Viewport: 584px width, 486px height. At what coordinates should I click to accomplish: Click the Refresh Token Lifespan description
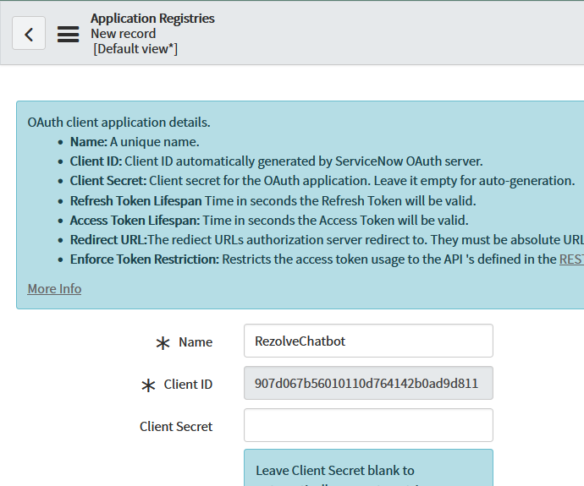click(273, 201)
